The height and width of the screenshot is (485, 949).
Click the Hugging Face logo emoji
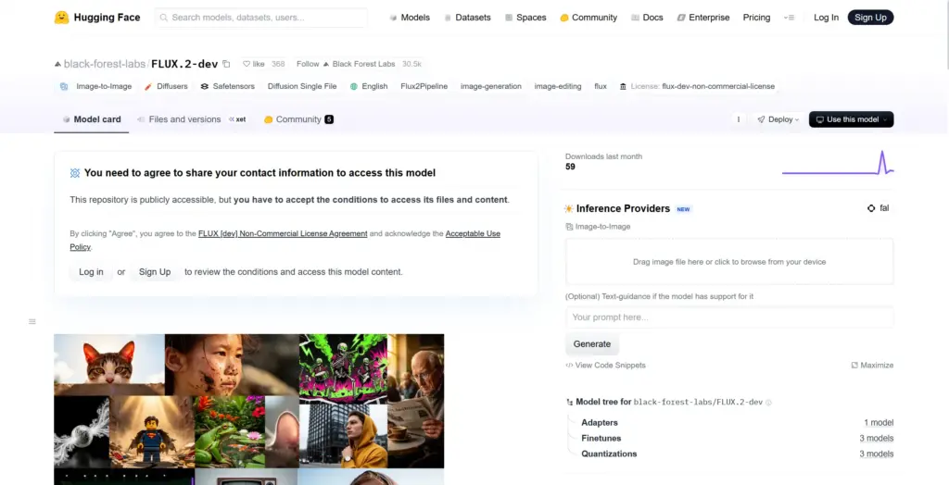click(x=61, y=18)
